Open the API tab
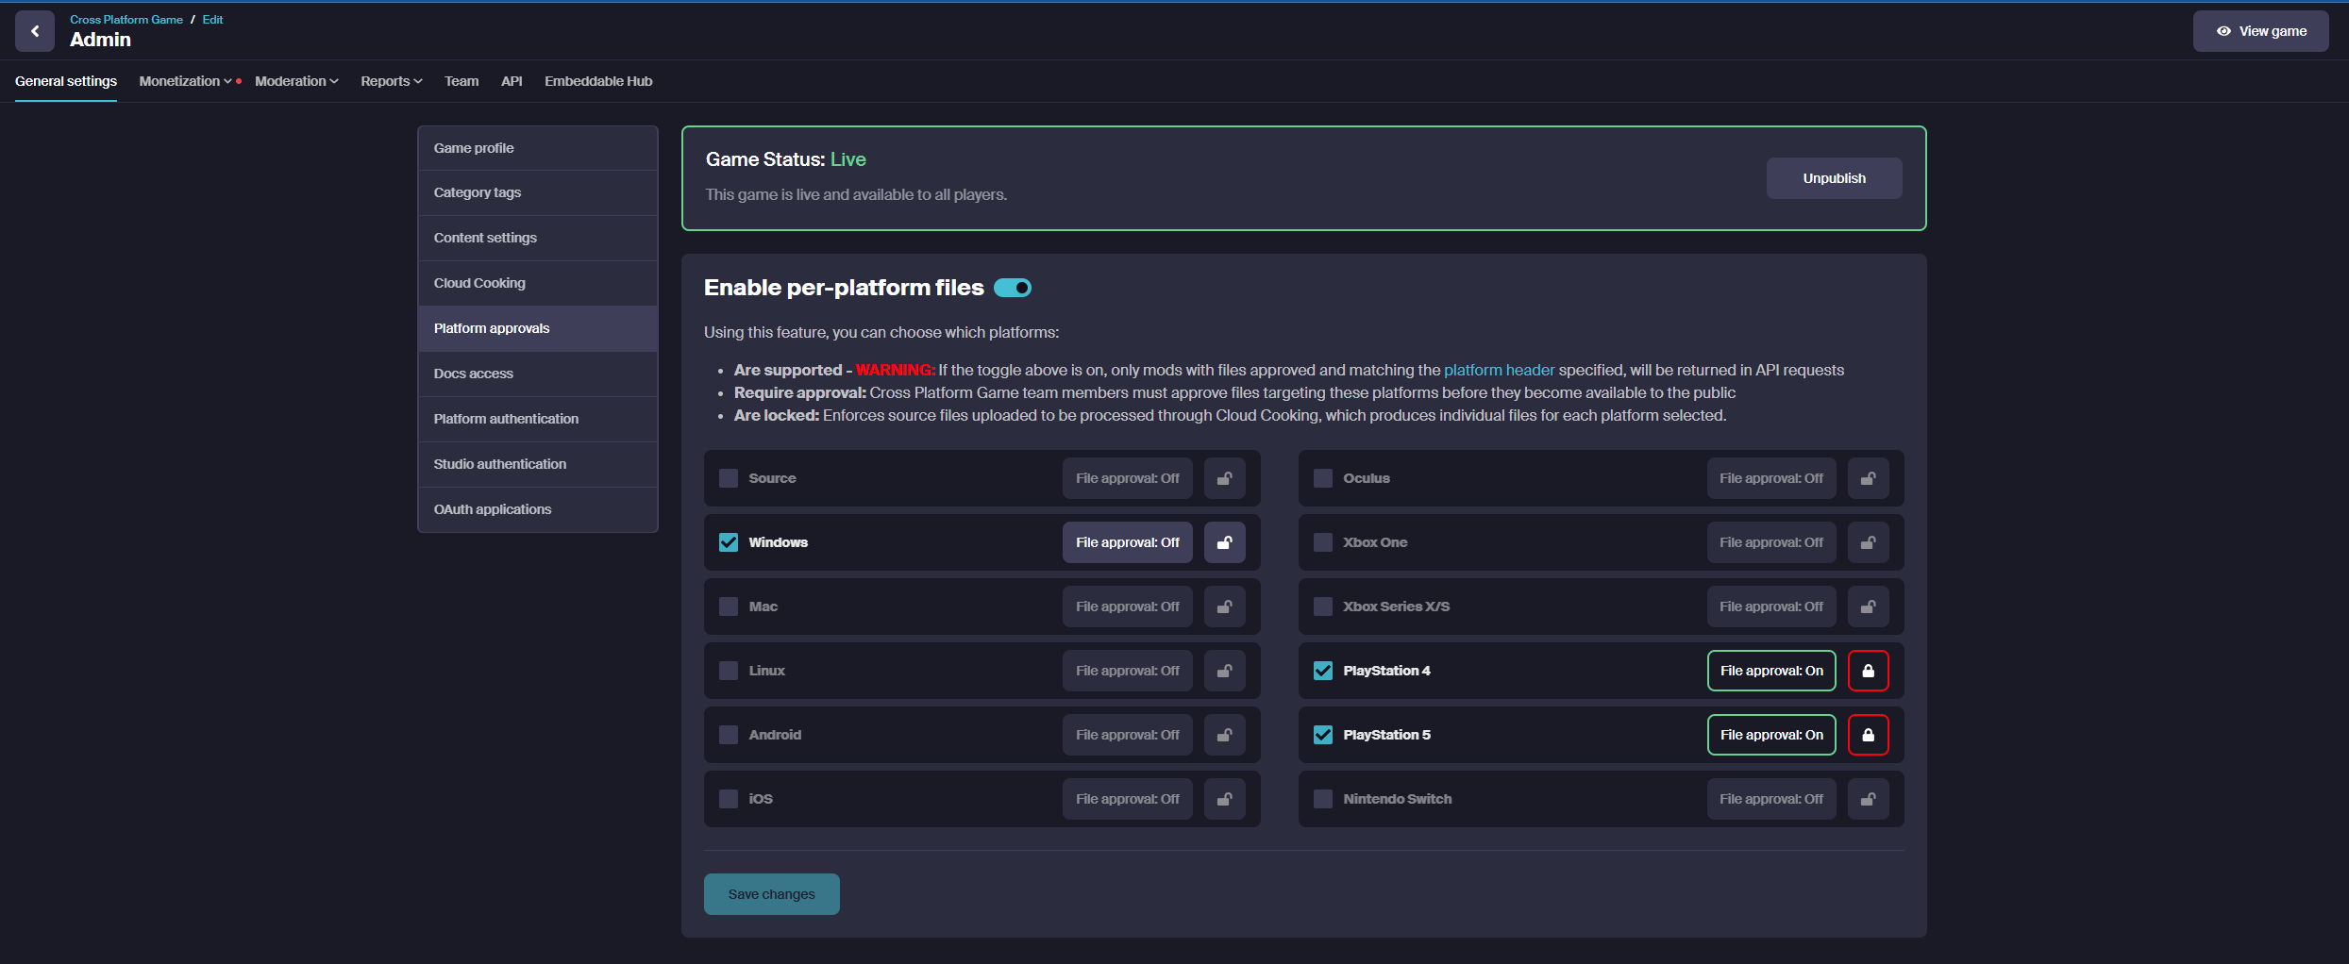 click(x=512, y=81)
